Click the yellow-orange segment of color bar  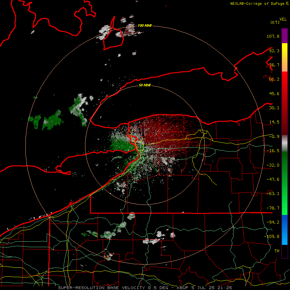click(285, 57)
